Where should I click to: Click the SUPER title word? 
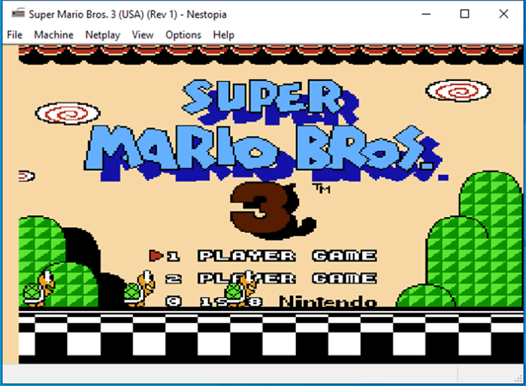(264, 96)
